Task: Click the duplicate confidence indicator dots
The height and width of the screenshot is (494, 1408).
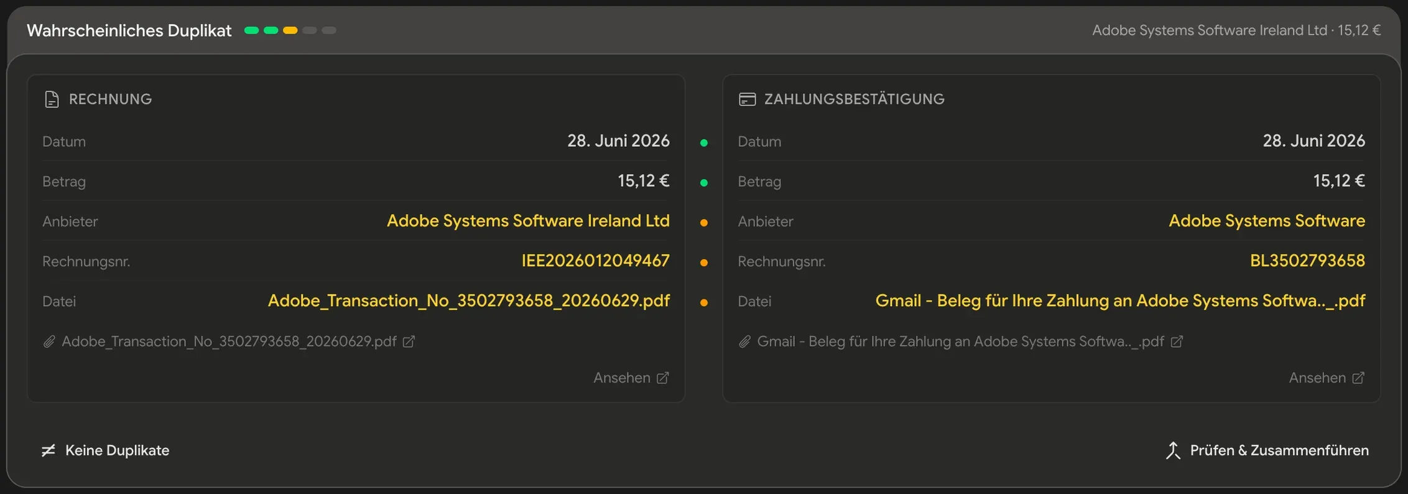Action: 290,30
